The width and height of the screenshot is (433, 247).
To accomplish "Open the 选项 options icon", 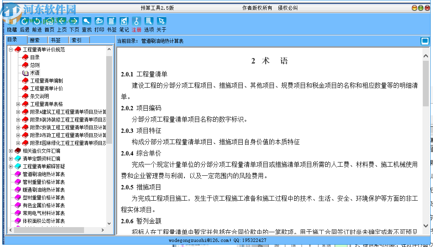I will tap(149, 21).
